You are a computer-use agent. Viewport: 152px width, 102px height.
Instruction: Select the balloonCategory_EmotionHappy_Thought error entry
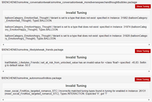[x=76, y=29]
